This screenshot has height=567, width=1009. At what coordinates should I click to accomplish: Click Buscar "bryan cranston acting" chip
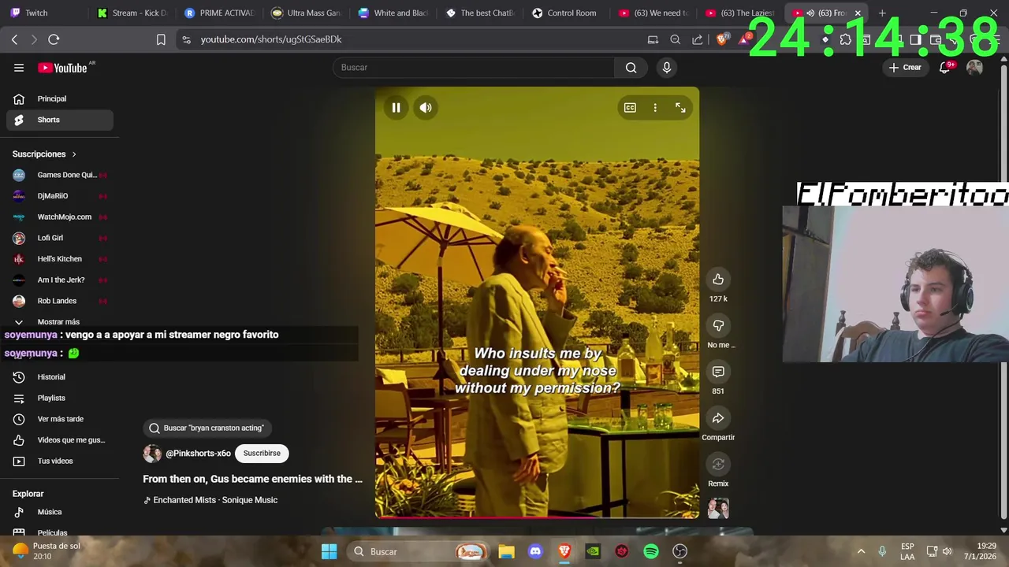(207, 428)
